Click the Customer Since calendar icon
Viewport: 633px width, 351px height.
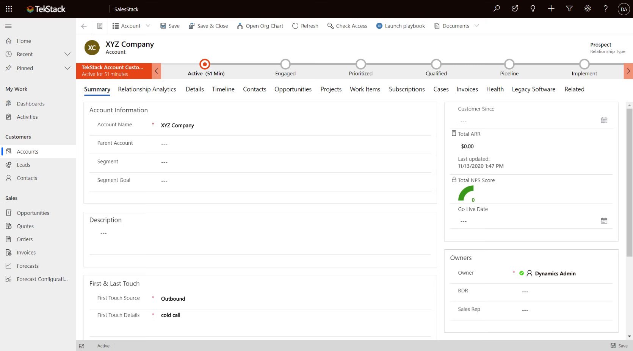604,120
